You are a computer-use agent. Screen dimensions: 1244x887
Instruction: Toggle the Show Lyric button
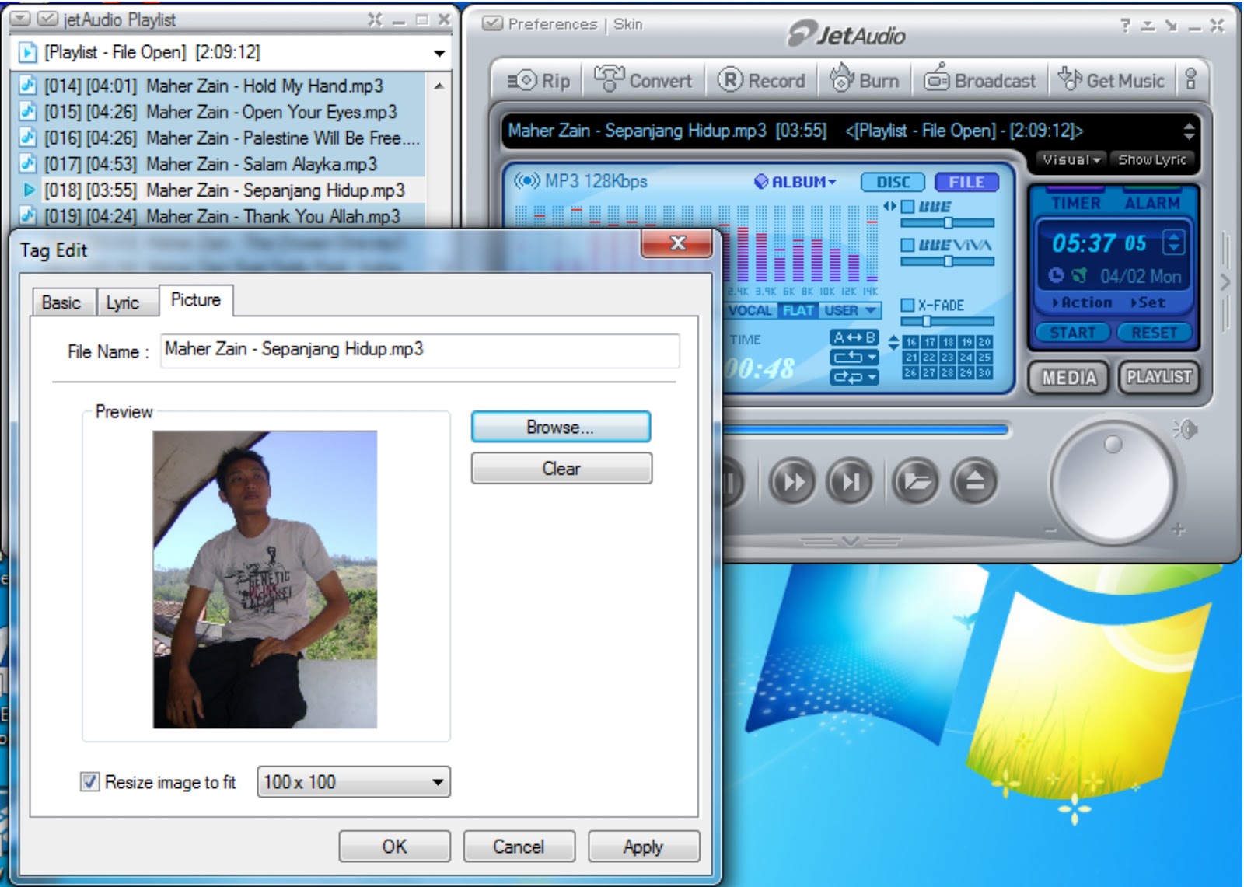(1151, 159)
